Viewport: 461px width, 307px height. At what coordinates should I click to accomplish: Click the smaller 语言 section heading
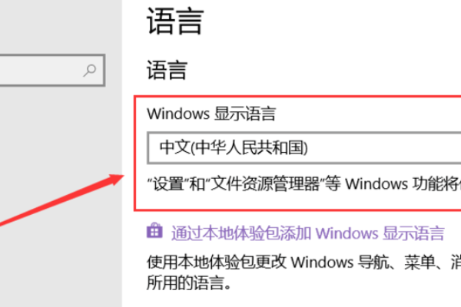pyautogui.click(x=167, y=70)
